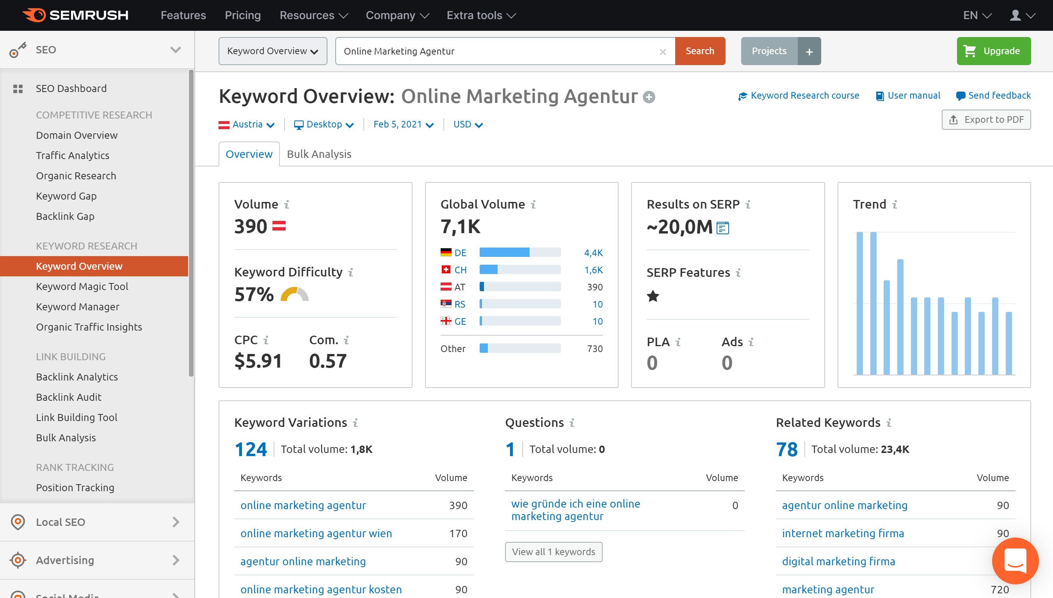Expand the Local SEO section
This screenshot has height=598, width=1053.
176,522
